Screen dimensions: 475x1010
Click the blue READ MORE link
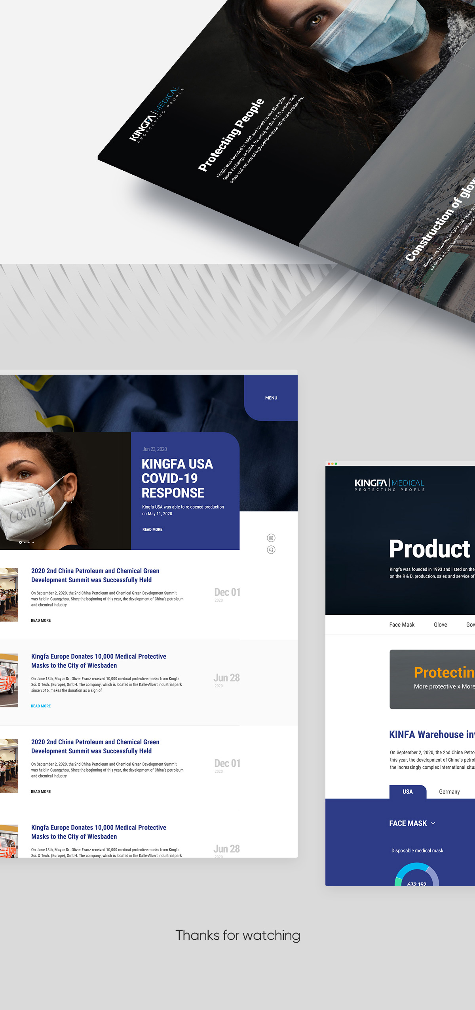point(41,706)
